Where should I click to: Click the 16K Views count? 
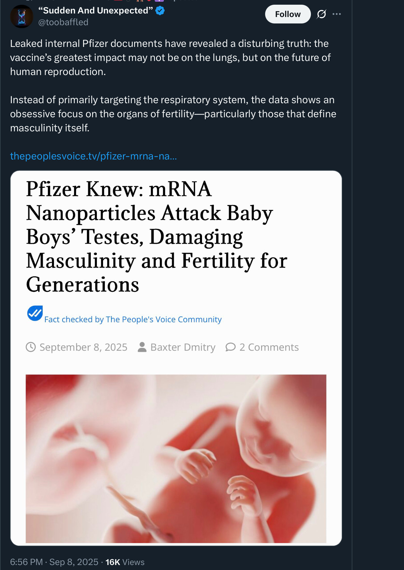(x=125, y=562)
